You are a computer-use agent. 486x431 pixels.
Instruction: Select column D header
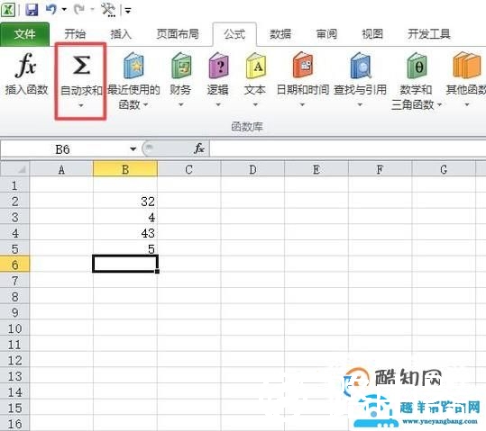[x=252, y=169]
